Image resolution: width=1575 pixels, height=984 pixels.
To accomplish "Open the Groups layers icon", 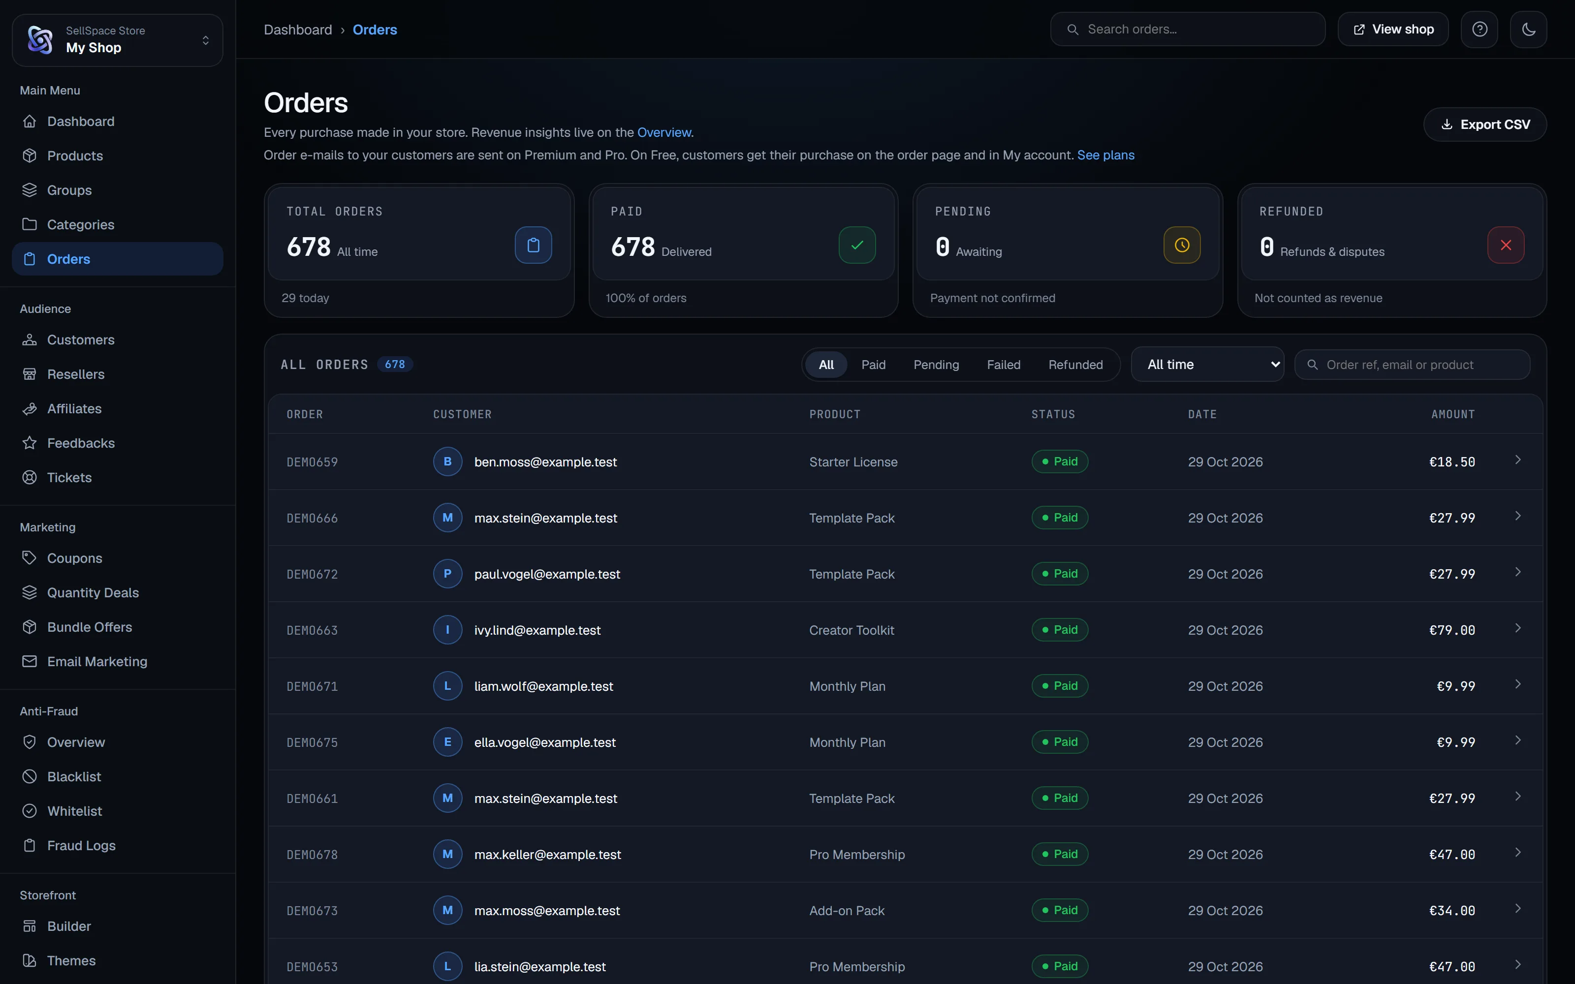I will point(30,190).
